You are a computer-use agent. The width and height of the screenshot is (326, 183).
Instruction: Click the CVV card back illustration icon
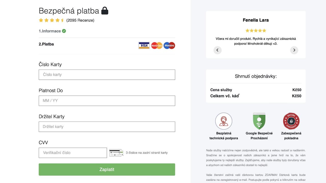pyautogui.click(x=116, y=153)
